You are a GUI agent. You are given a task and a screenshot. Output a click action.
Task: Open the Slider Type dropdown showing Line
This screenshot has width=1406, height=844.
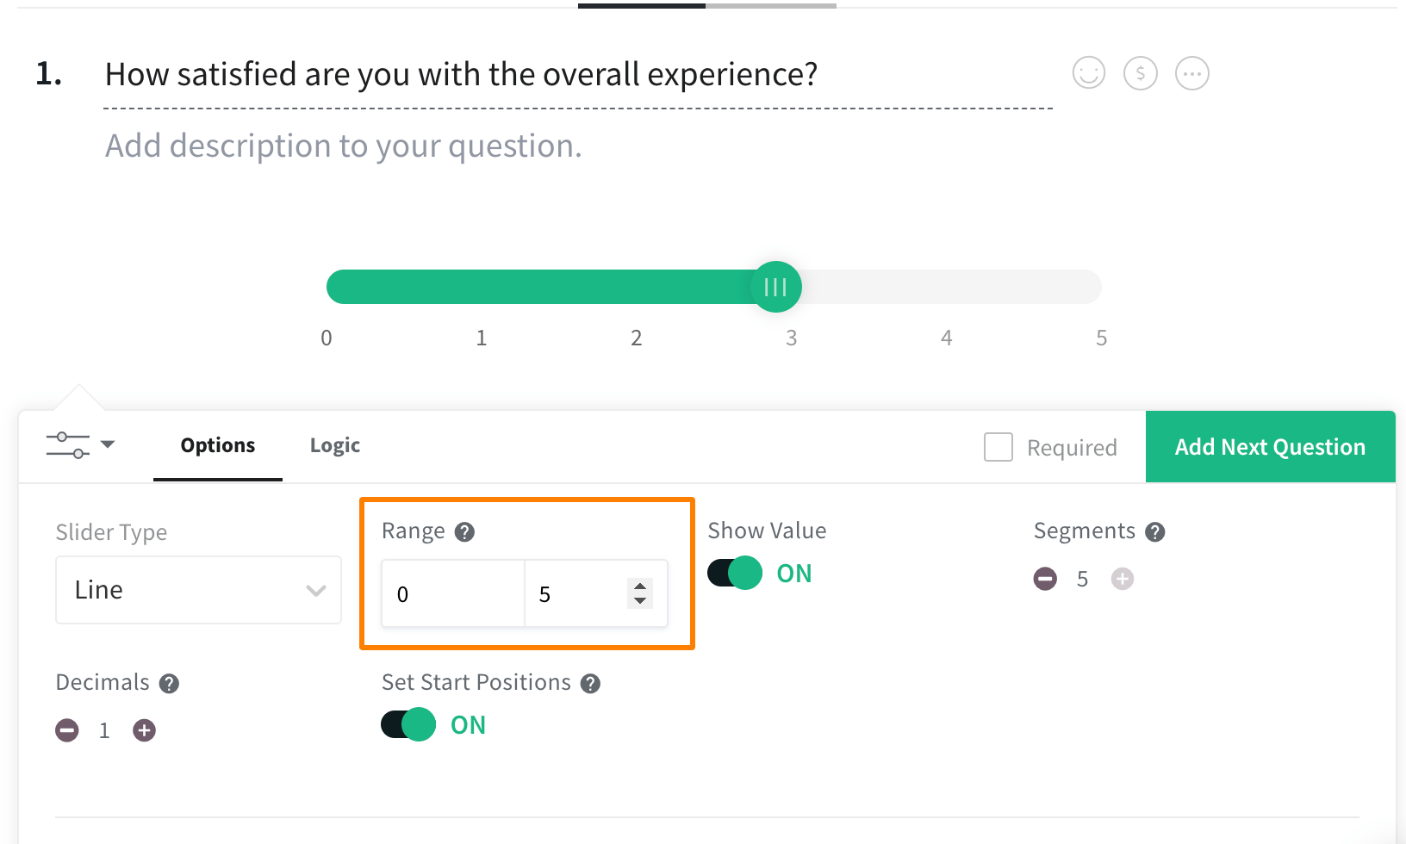point(197,590)
